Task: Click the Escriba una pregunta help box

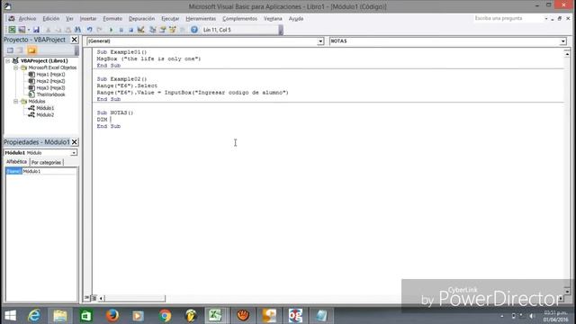Action: [508, 18]
